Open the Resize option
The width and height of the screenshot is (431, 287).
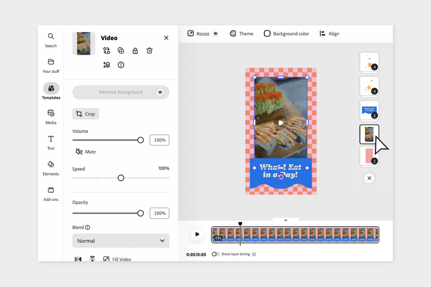pyautogui.click(x=198, y=33)
